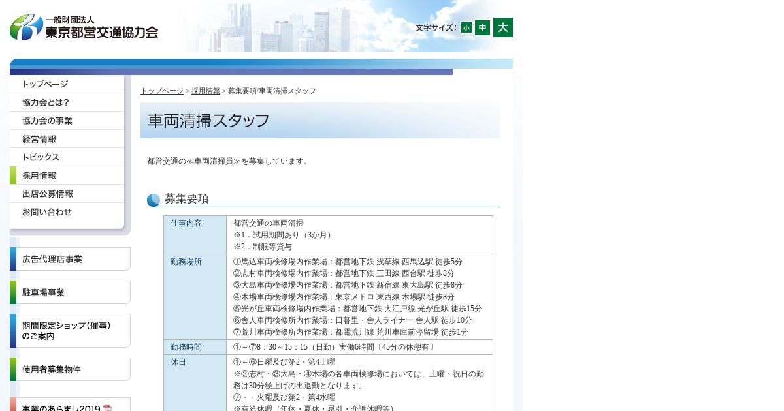Click the 東京都営交通協力会 logo
The width and height of the screenshot is (784, 411).
(84, 27)
